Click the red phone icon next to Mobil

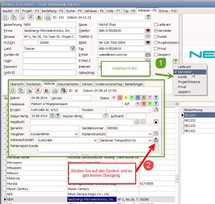click(148, 42)
